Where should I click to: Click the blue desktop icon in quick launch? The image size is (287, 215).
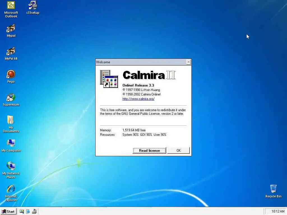28,212
